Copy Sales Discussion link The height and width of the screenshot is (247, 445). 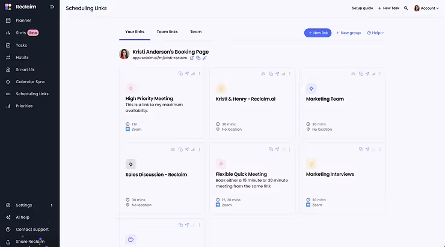180,149
